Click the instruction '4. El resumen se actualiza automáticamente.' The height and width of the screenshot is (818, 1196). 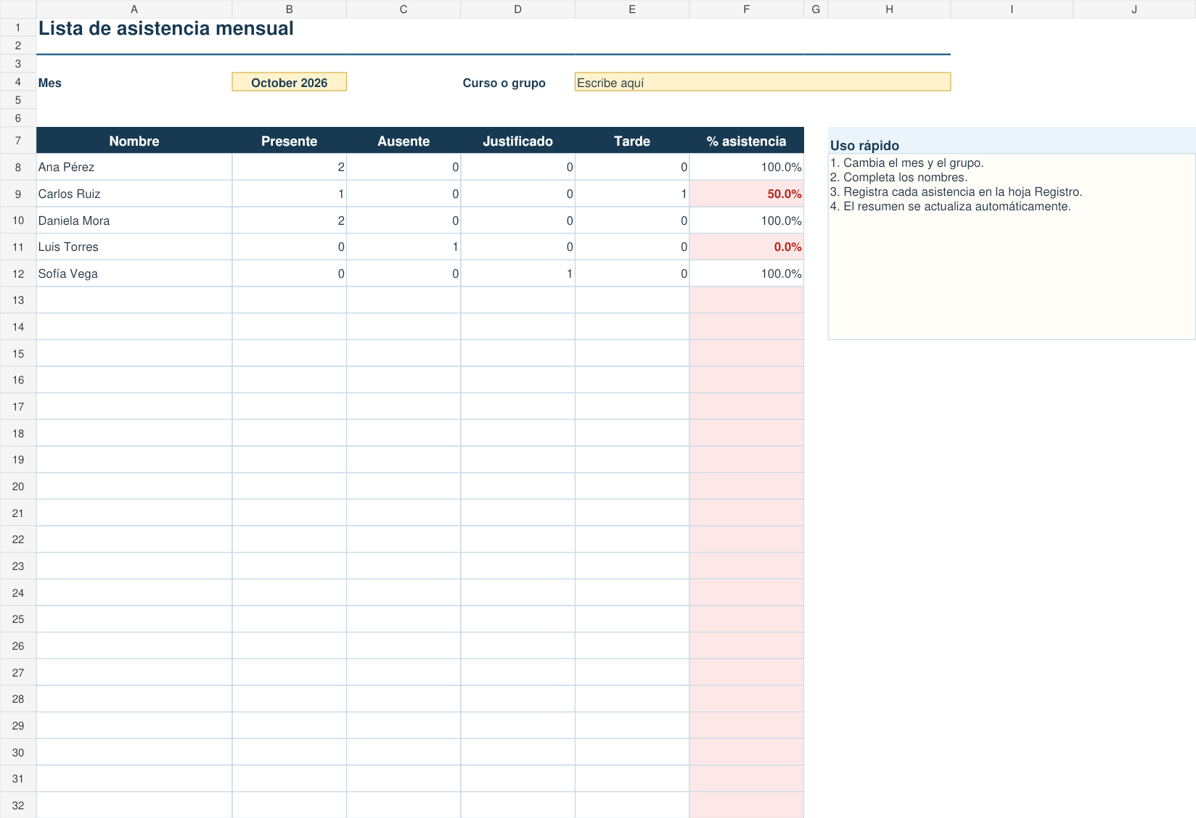950,206
